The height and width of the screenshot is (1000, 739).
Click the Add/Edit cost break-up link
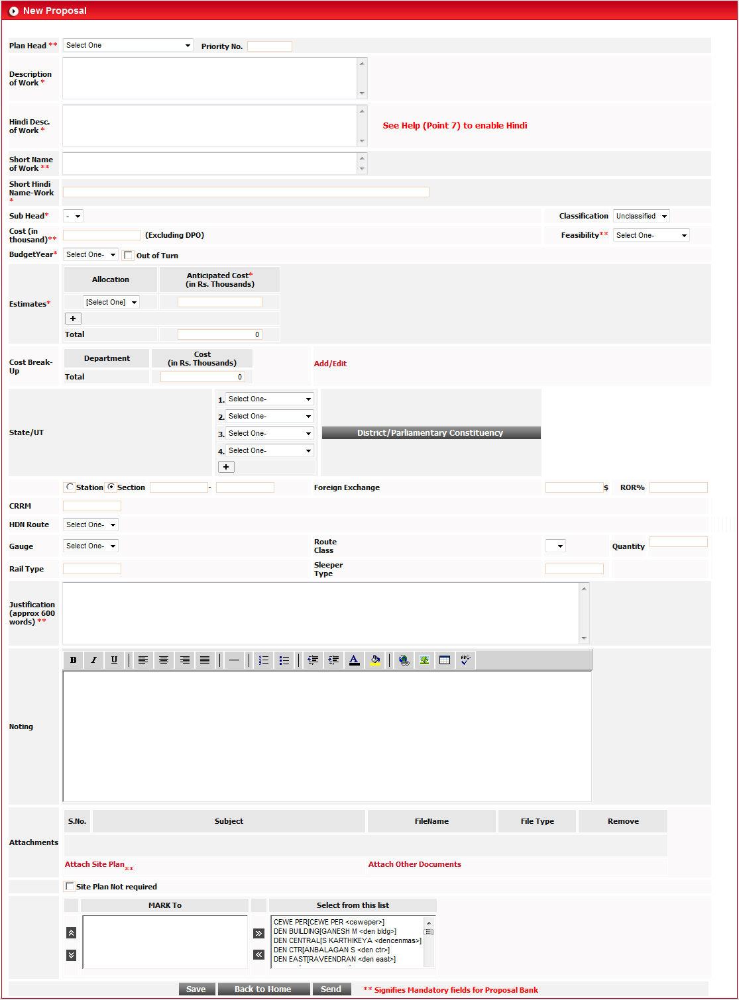click(330, 364)
